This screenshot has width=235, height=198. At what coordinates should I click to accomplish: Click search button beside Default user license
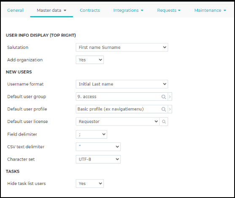pos(164,122)
